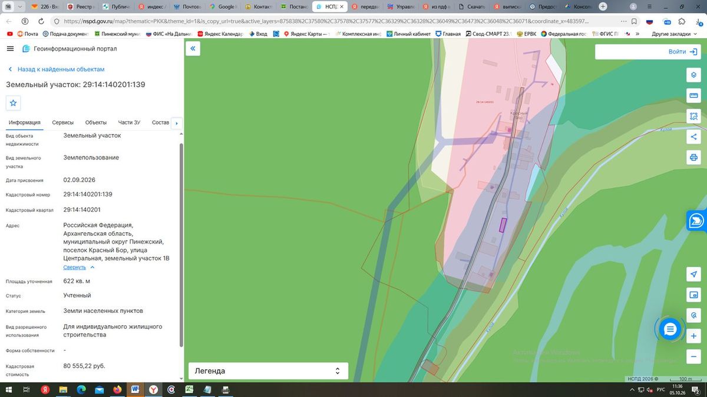Click the purple highlighted land plot on map

coord(503,225)
